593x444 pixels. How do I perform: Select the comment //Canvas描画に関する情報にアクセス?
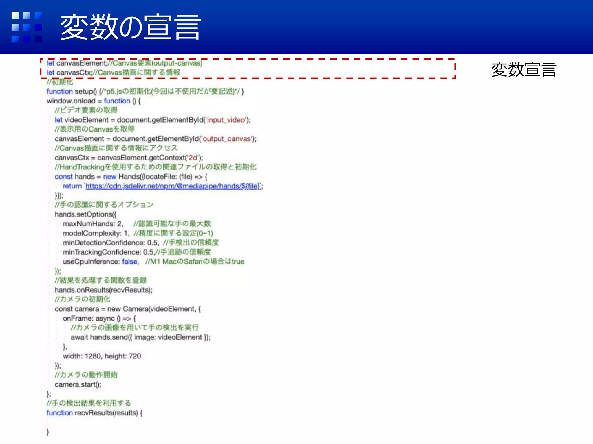(116, 148)
